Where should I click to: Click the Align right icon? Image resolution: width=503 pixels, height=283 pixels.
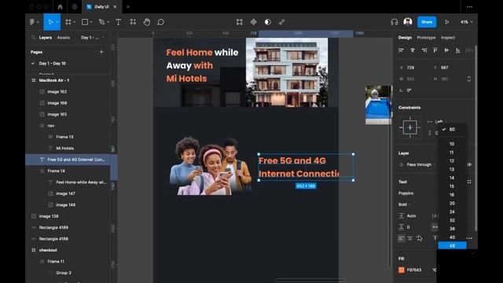[x=424, y=50]
